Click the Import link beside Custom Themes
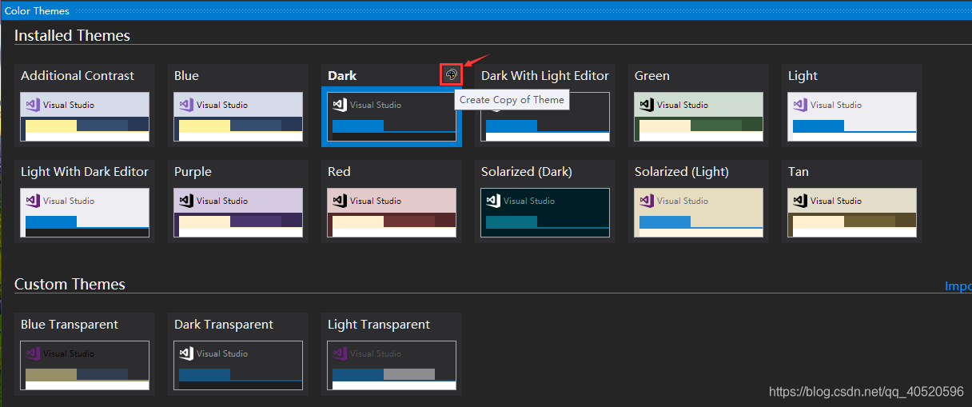This screenshot has width=972, height=407. click(x=958, y=286)
